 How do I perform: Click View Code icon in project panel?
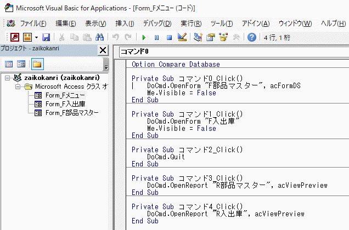[x=9, y=64]
